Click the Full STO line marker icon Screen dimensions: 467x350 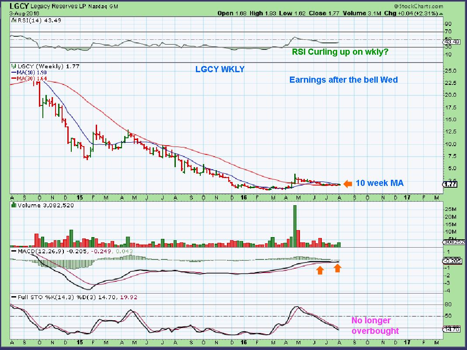coord(14,297)
